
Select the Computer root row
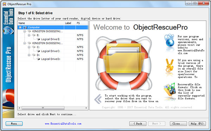(53, 27)
